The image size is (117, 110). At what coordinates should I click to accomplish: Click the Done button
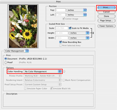106,16
